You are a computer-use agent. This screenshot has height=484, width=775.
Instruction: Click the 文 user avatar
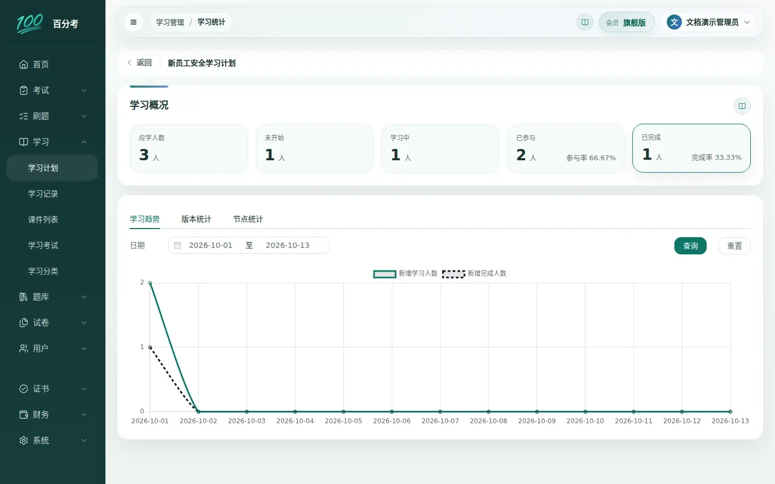pyautogui.click(x=674, y=22)
